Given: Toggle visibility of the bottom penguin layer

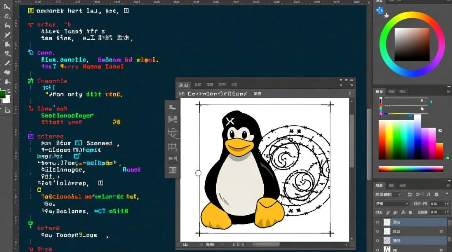Looking at the screenshot, I should coord(377,249).
